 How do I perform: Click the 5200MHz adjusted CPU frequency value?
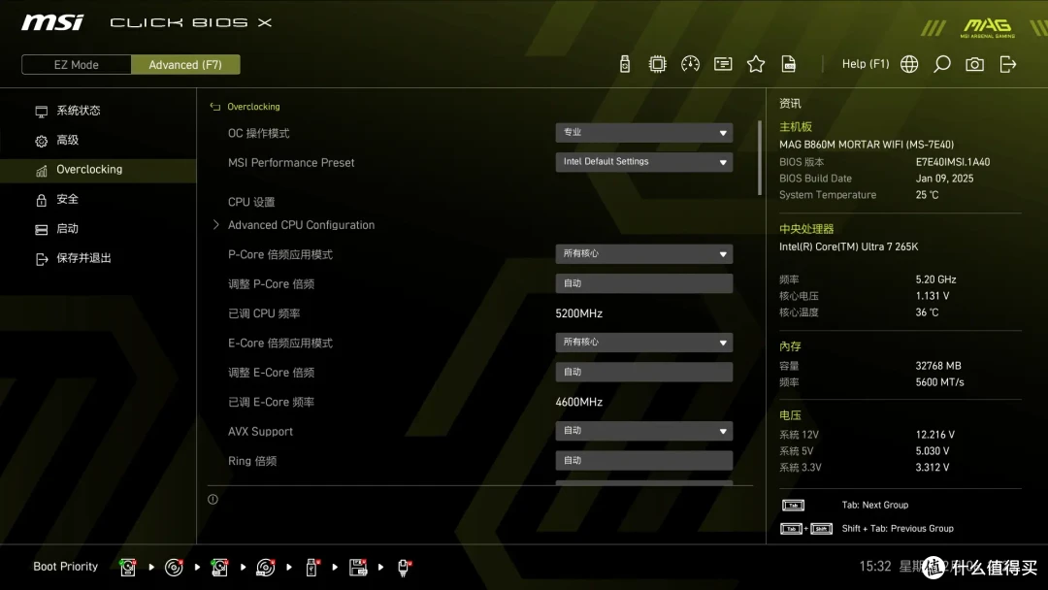[x=578, y=313]
